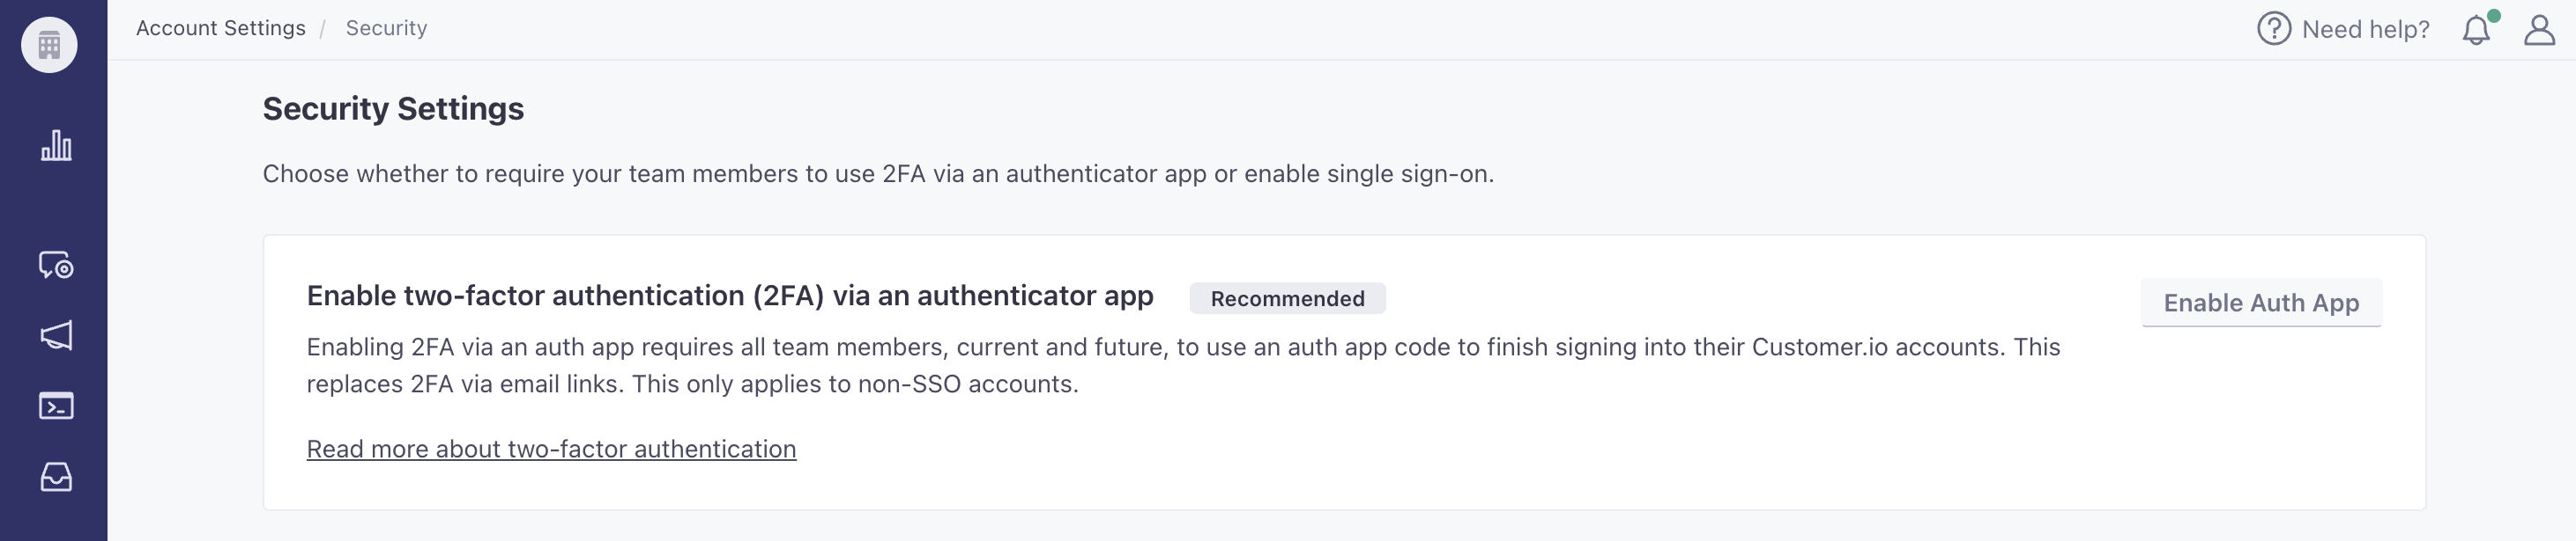Click the Need help? text

click(x=2365, y=30)
